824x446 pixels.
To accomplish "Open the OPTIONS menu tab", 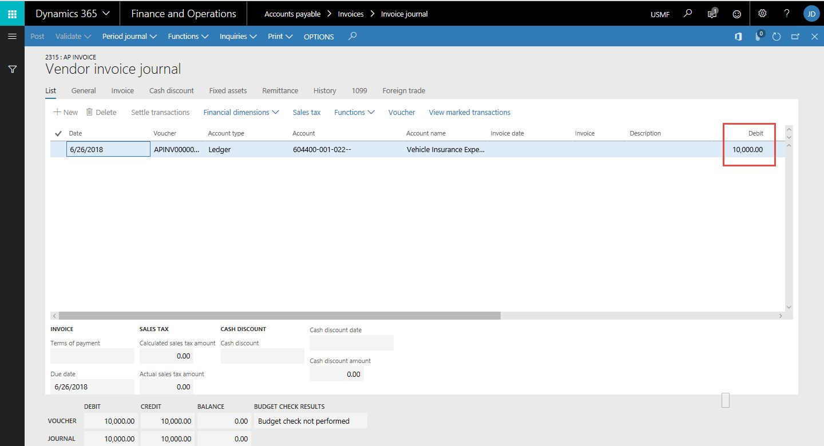I will point(319,37).
